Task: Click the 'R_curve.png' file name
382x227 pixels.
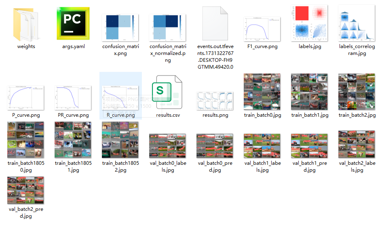Action: (120, 115)
